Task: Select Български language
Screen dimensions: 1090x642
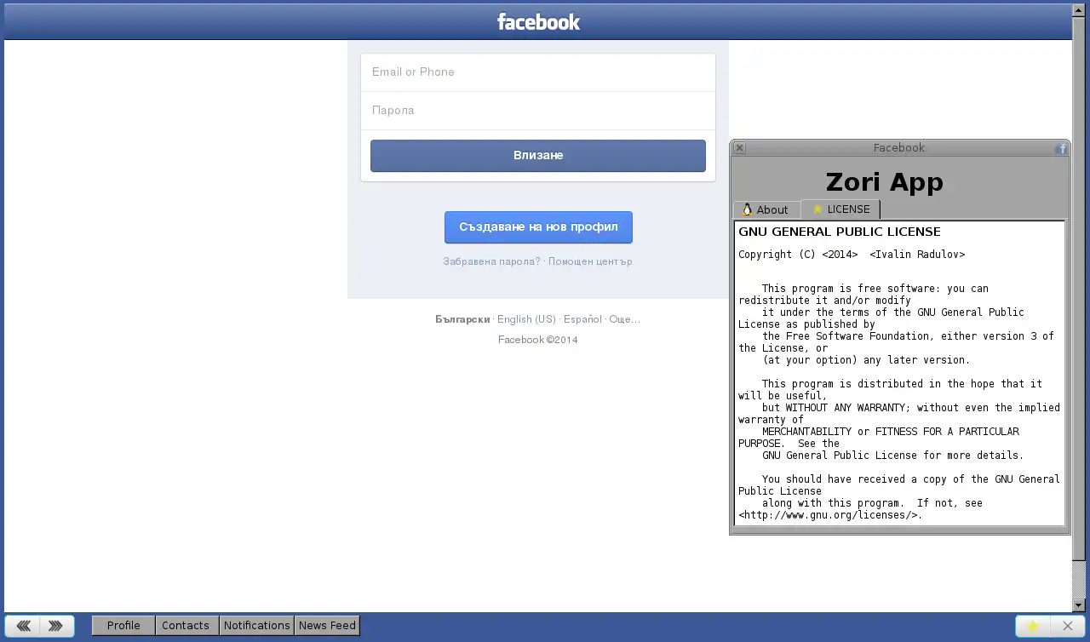Action: click(462, 319)
